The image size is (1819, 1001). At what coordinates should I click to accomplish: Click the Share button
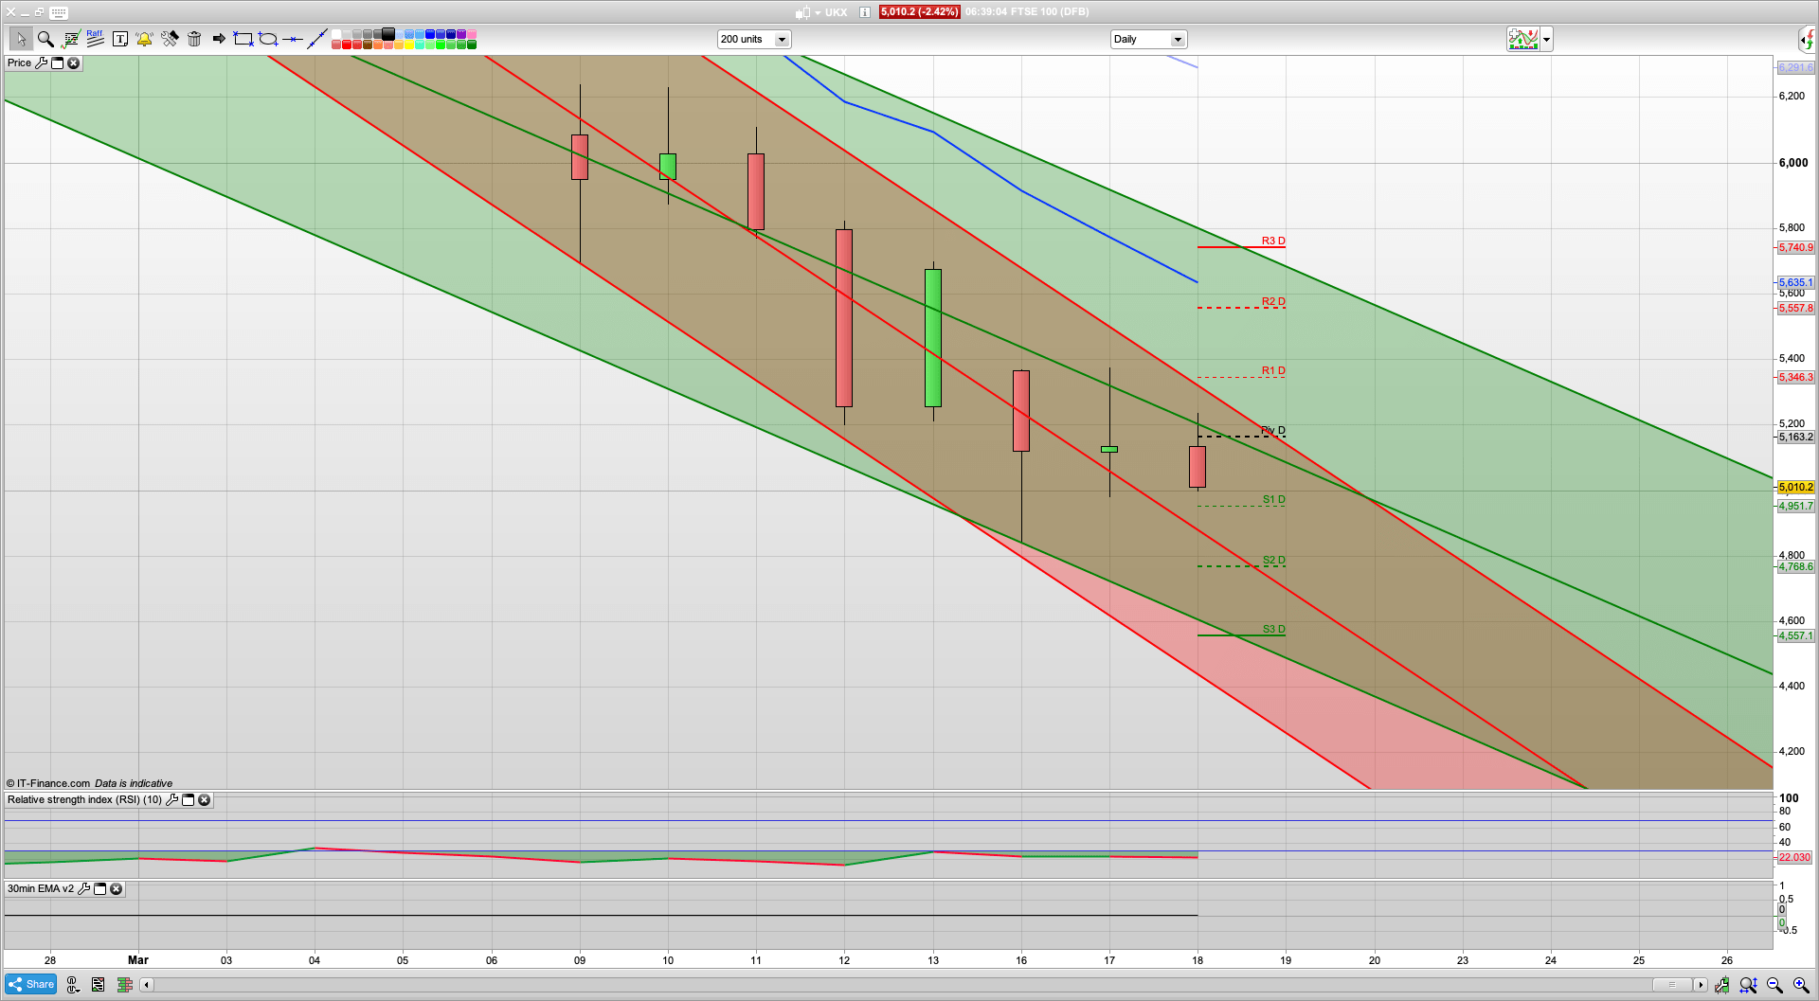click(31, 984)
